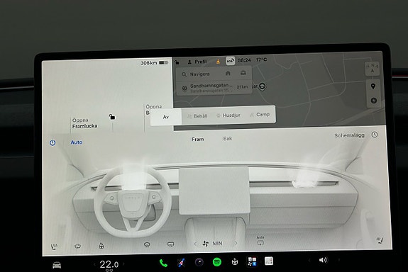The width and height of the screenshot is (408, 272).
Task: Switch to the Bak climate tab
Action: coord(228,138)
